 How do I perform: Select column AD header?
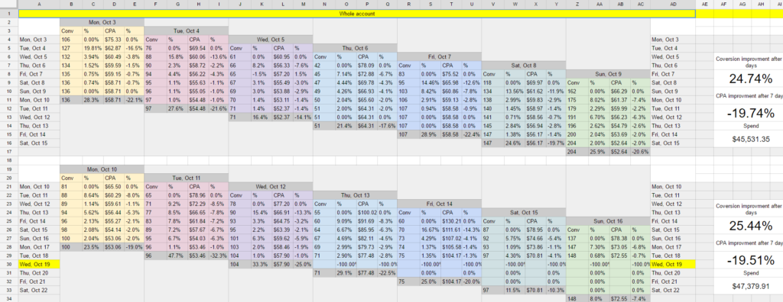pos(673,4)
